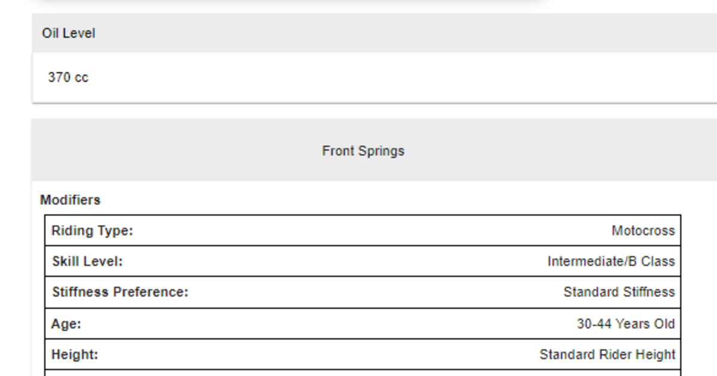This screenshot has width=717, height=376.
Task: Click the Oil Level header
Action: coord(68,33)
